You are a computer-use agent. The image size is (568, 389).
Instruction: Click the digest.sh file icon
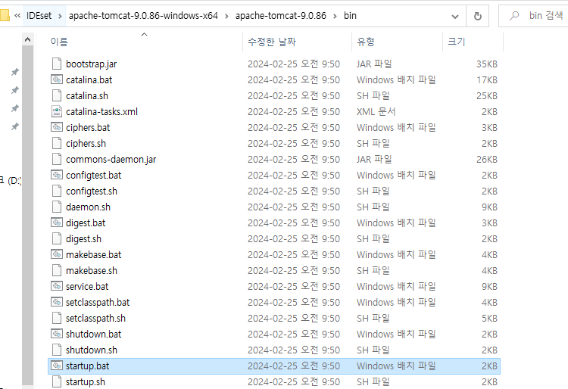57,239
